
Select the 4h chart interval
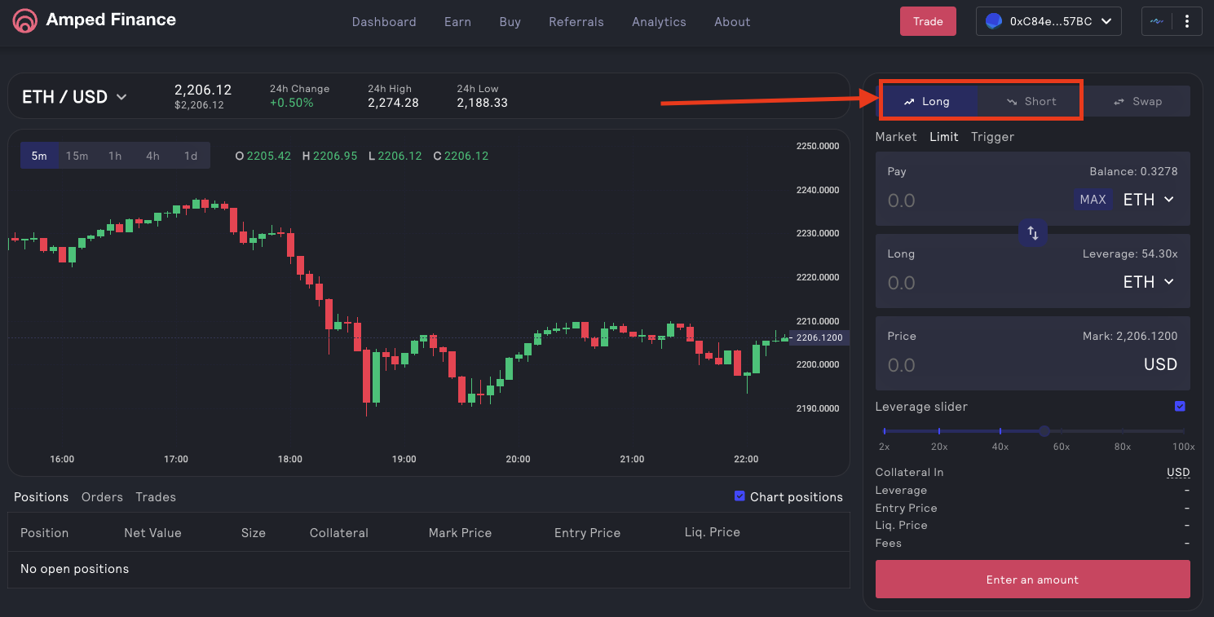click(152, 156)
